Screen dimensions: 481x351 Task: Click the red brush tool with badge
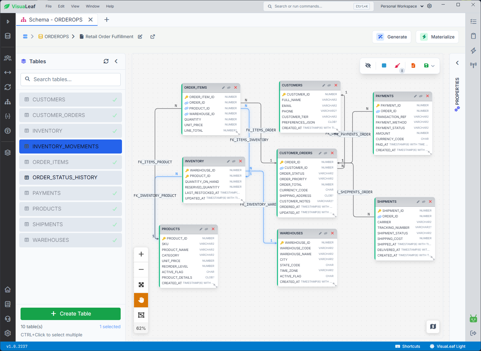397,66
